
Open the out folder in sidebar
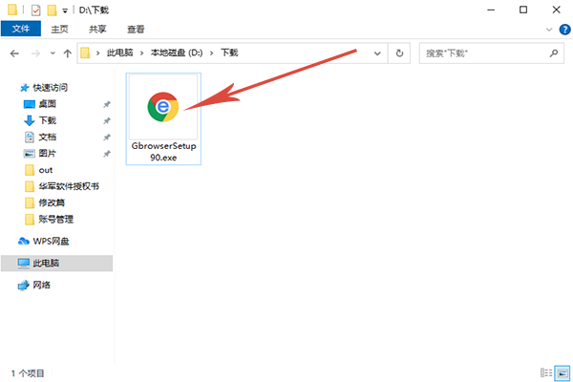46,170
